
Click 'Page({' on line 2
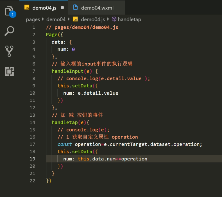pos(54,35)
